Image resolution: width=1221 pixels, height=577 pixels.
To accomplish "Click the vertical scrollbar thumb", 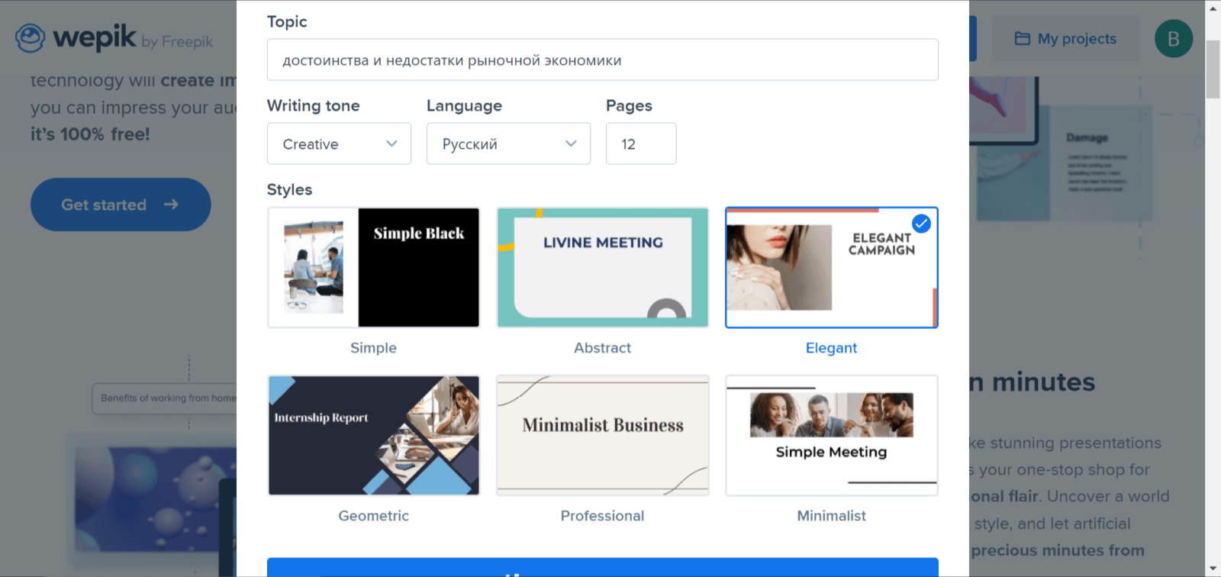I will tap(1213, 69).
